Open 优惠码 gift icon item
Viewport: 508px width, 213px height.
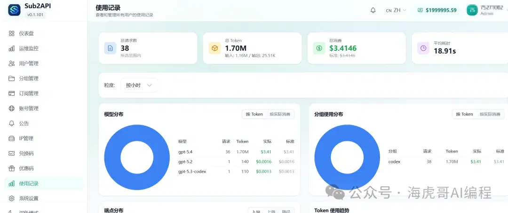click(x=12, y=168)
